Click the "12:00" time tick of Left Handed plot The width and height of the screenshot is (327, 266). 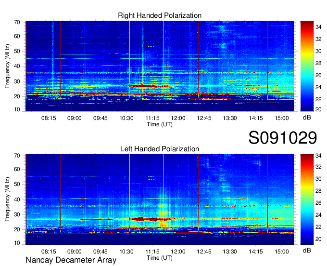(178, 252)
